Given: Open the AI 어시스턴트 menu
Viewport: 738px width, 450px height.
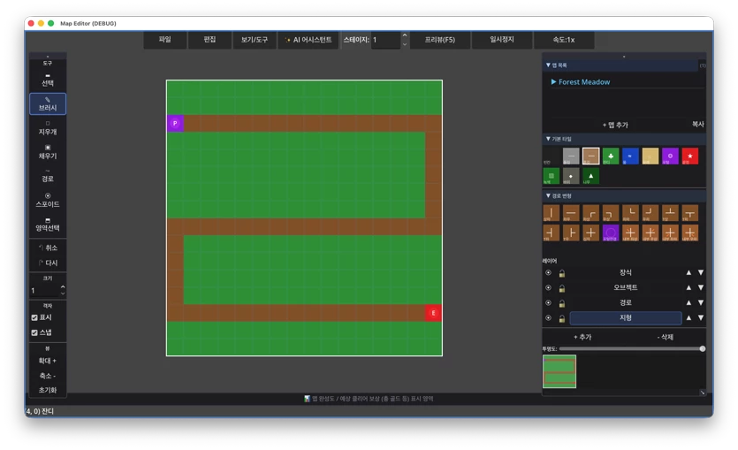Looking at the screenshot, I should [x=308, y=40].
